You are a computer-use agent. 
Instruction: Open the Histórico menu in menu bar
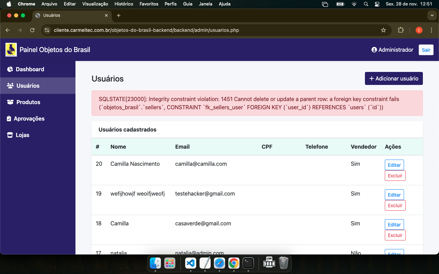pyautogui.click(x=123, y=4)
